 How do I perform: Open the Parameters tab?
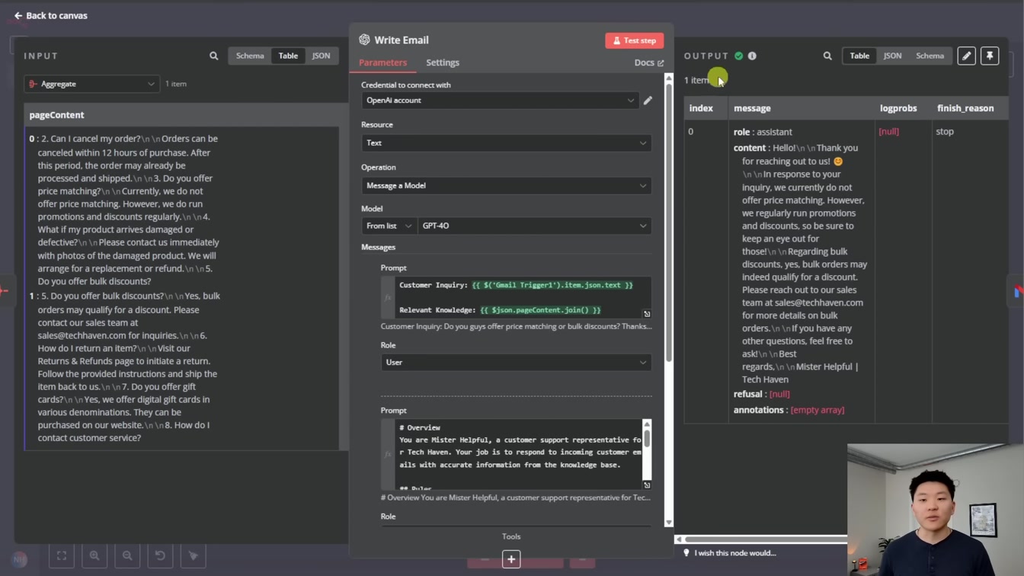coord(382,62)
